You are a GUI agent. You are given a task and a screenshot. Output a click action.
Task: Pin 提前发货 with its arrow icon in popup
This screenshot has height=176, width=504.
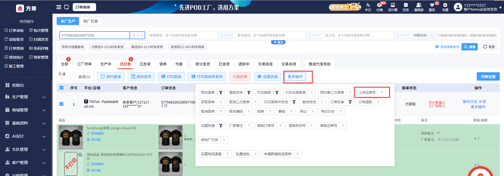(249, 92)
